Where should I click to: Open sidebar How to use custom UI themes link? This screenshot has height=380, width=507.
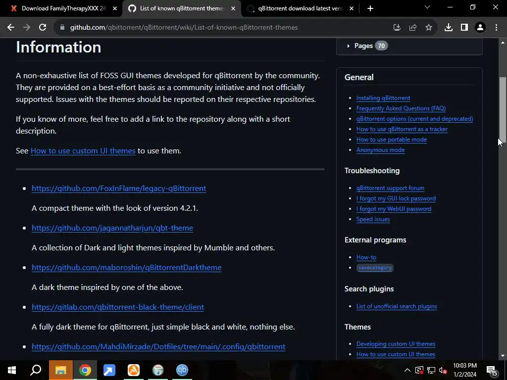pyautogui.click(x=396, y=354)
